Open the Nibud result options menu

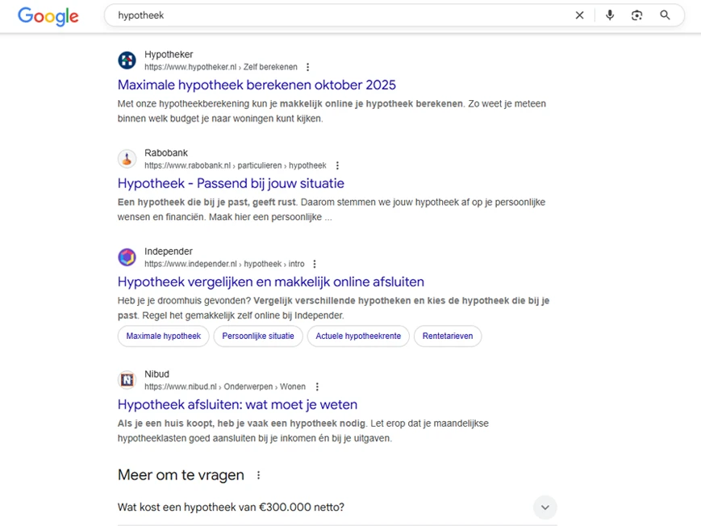click(317, 386)
